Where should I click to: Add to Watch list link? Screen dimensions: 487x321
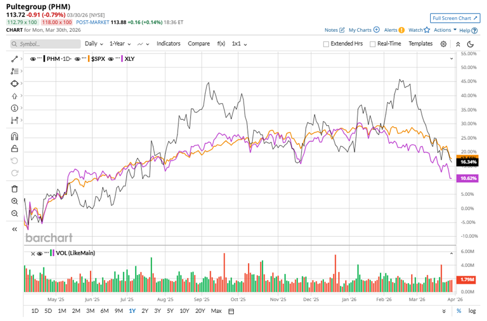coord(419,30)
